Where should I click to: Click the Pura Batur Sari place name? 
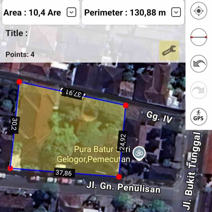click(101, 149)
